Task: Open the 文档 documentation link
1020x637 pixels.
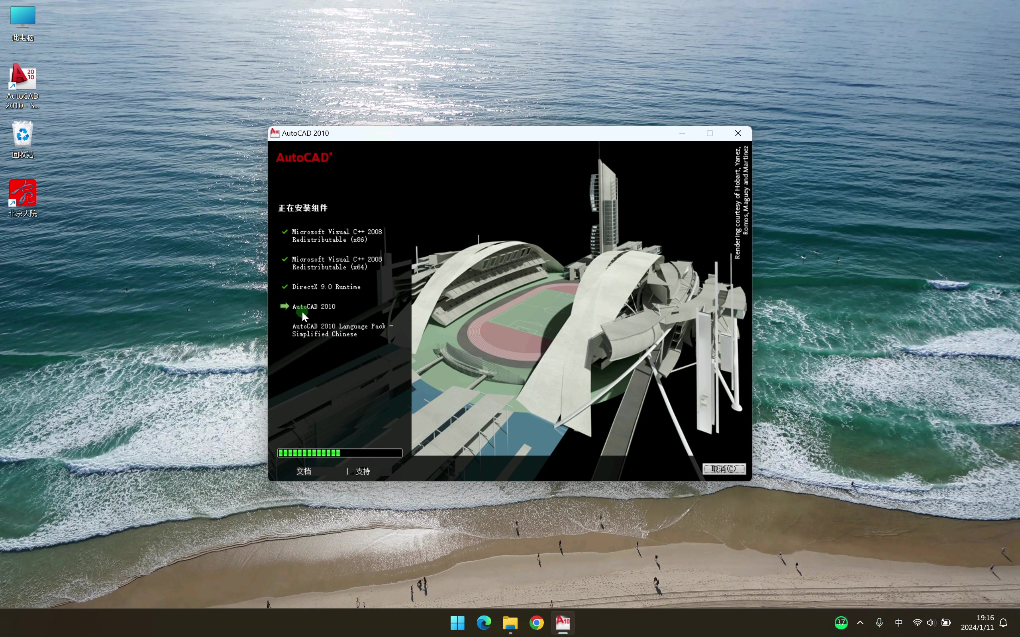Action: tap(304, 471)
